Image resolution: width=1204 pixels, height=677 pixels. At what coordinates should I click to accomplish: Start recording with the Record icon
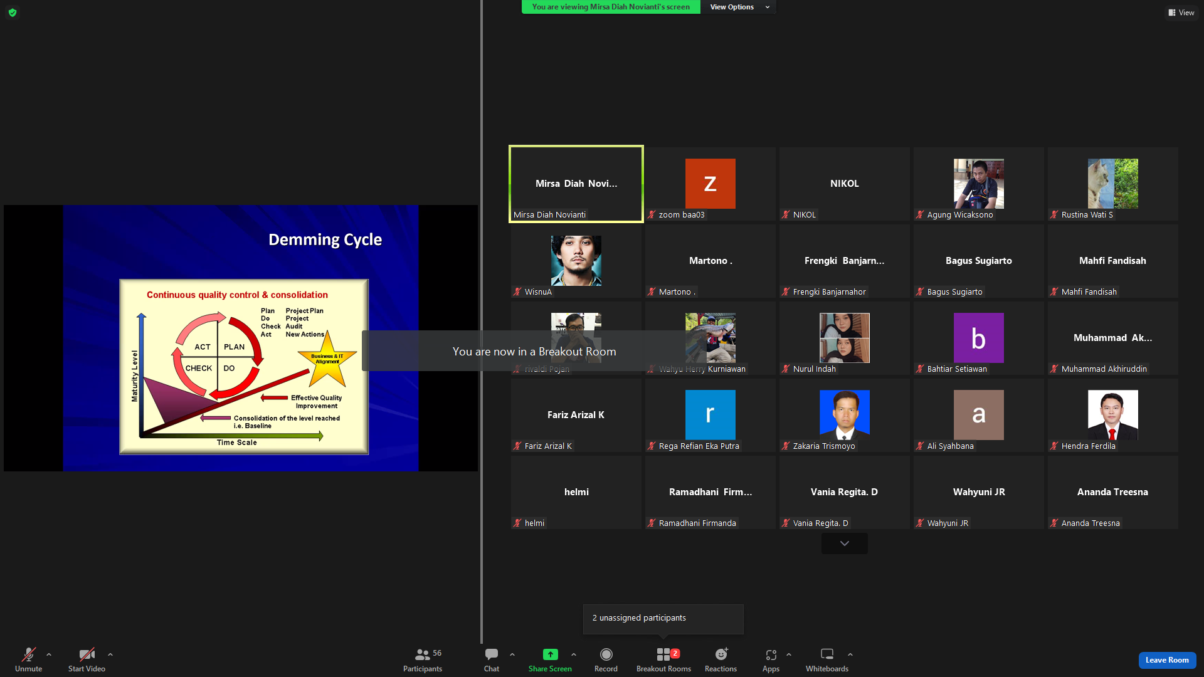[x=606, y=654]
